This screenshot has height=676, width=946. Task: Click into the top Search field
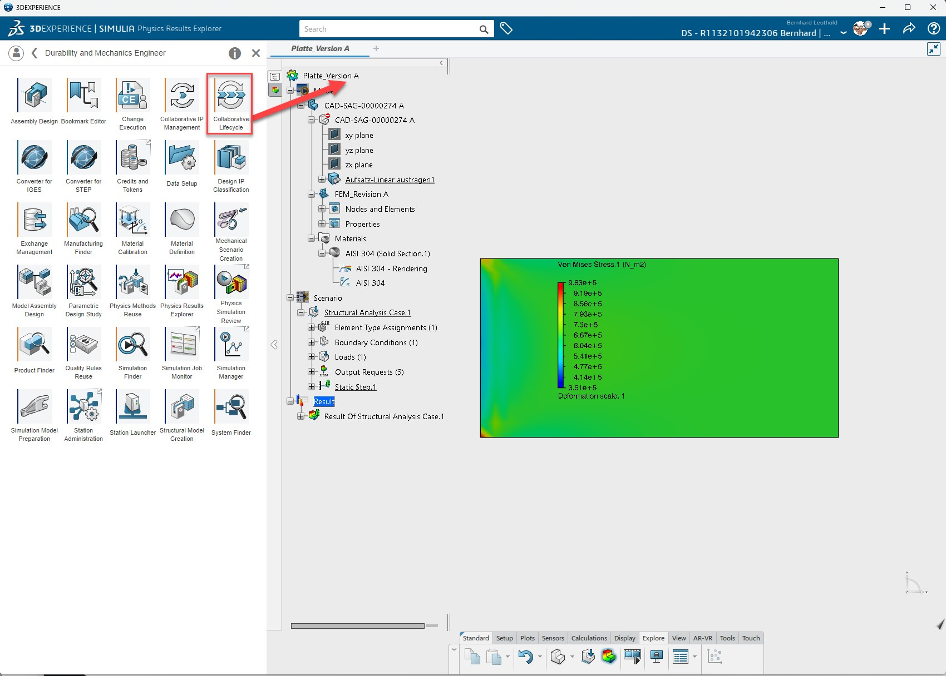[x=388, y=29]
